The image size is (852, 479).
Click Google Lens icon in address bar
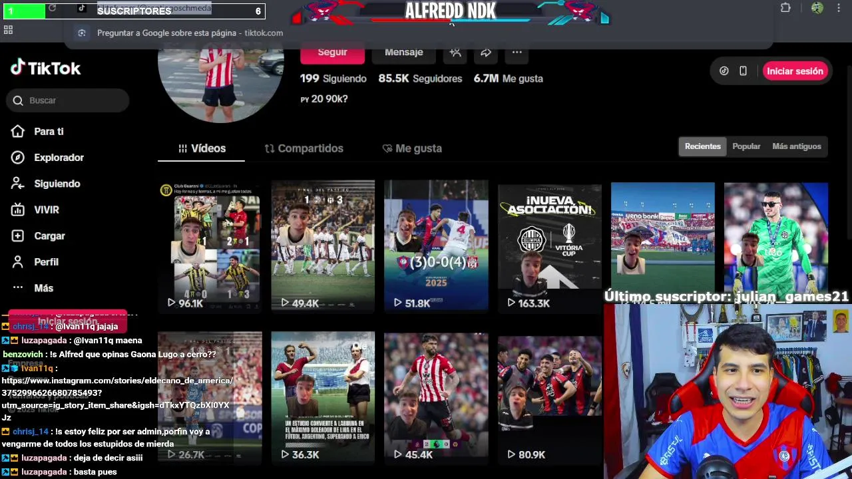[x=81, y=33]
